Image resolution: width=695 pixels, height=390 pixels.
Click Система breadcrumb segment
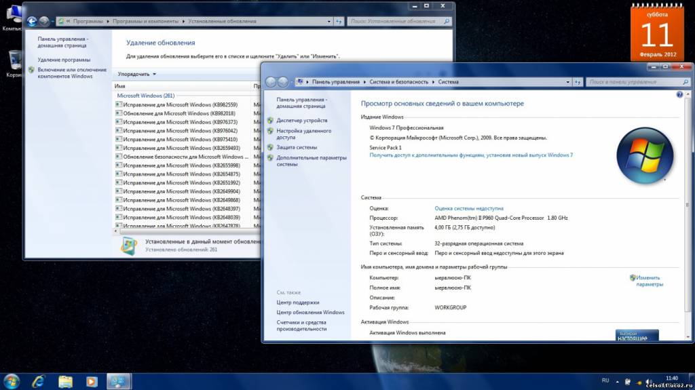coord(448,82)
